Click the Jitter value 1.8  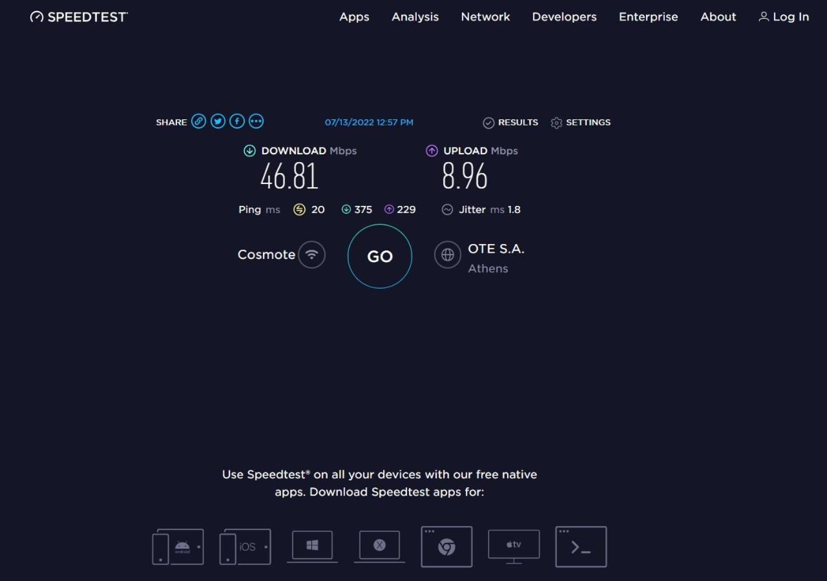(x=514, y=210)
